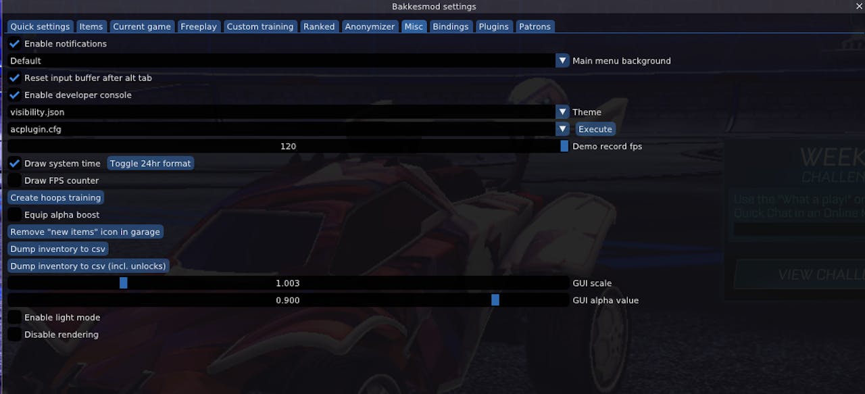Screen dimensions: 865x394
Task: Uncheck Draw system time
Action: tap(15, 164)
